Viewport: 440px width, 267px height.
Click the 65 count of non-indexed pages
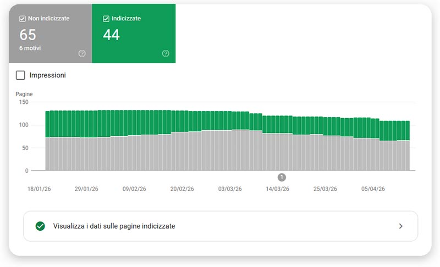(28, 35)
